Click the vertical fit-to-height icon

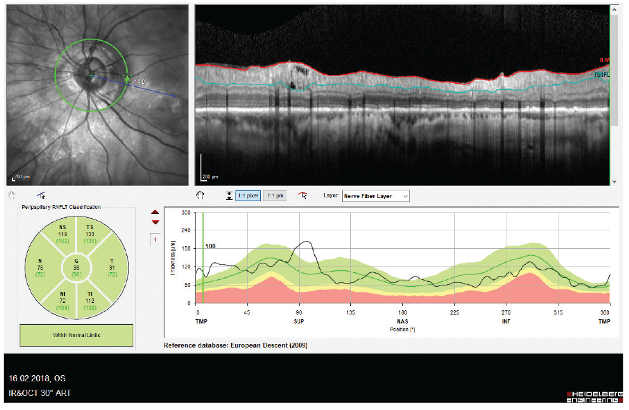pyautogui.click(x=229, y=195)
